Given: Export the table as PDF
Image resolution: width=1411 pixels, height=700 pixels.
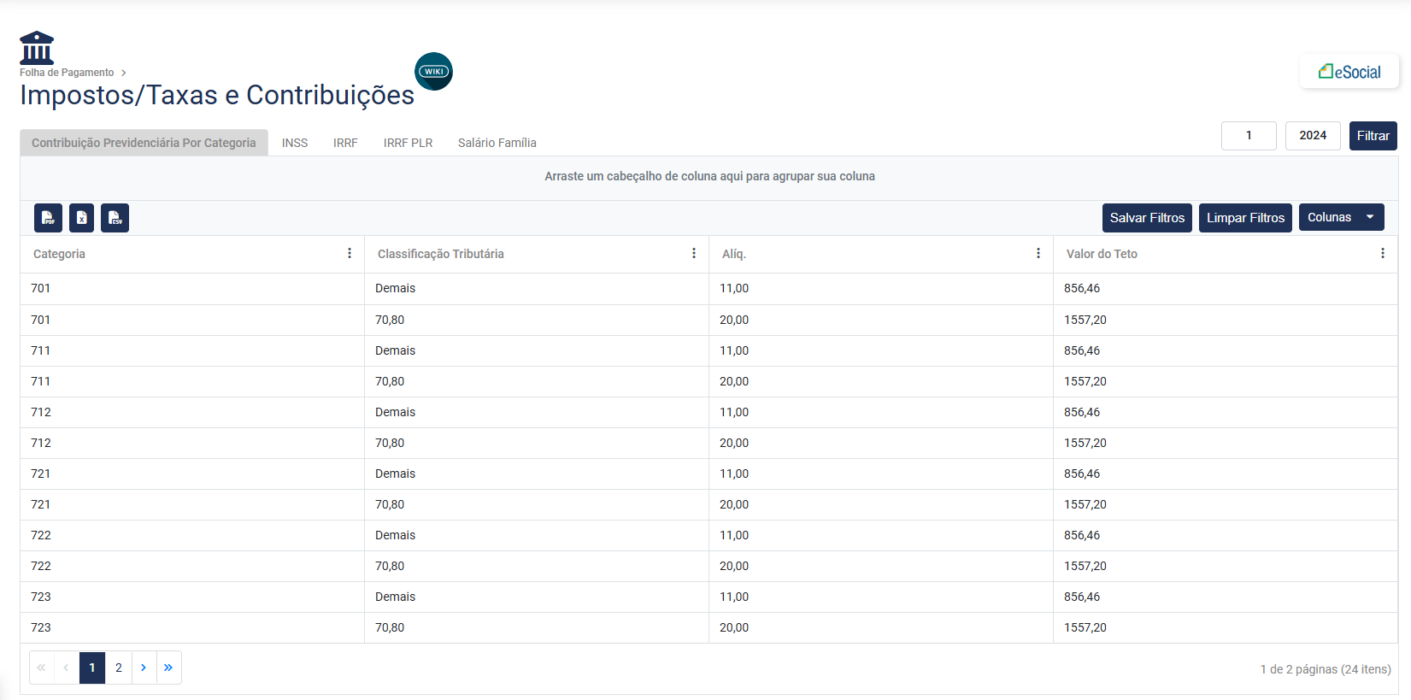Looking at the screenshot, I should pyautogui.click(x=48, y=218).
